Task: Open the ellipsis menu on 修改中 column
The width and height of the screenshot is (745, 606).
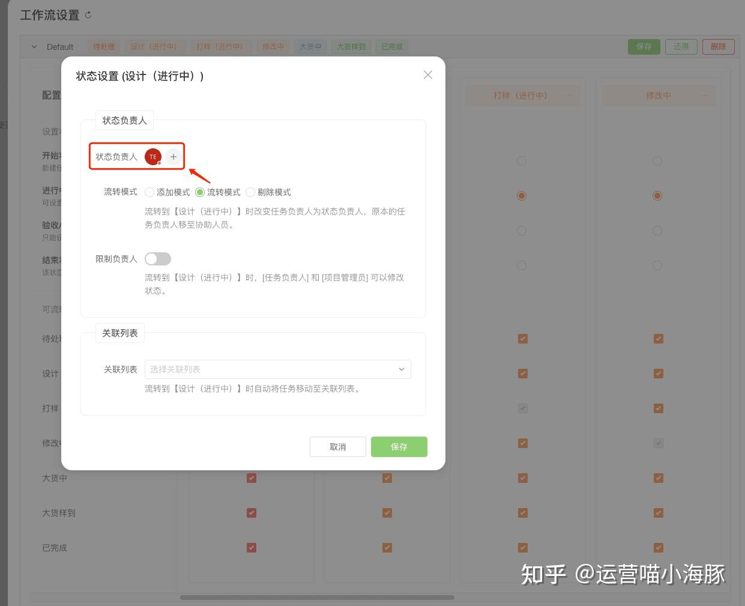Action: (x=705, y=95)
